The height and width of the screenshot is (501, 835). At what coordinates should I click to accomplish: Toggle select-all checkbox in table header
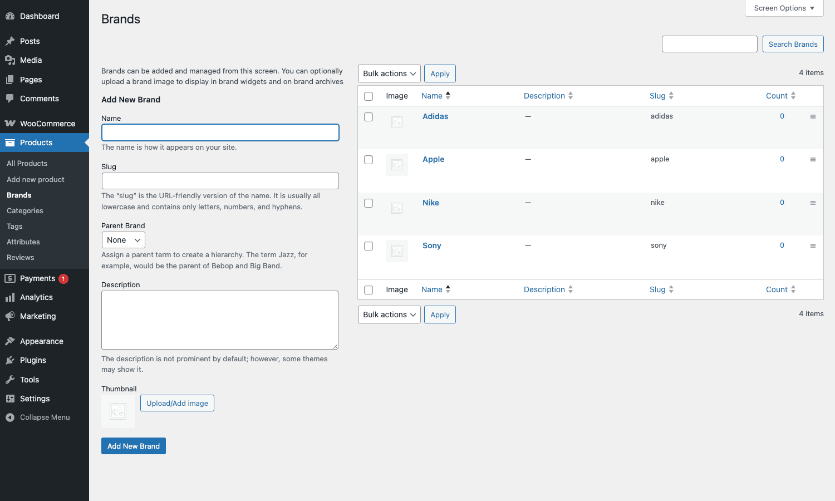(369, 96)
